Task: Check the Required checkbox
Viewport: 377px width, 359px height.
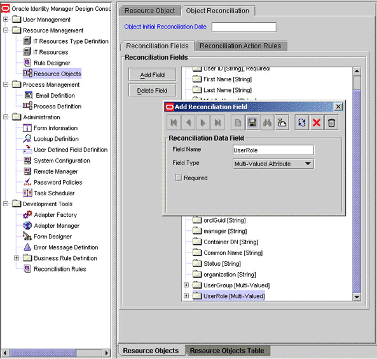Action: tap(179, 178)
